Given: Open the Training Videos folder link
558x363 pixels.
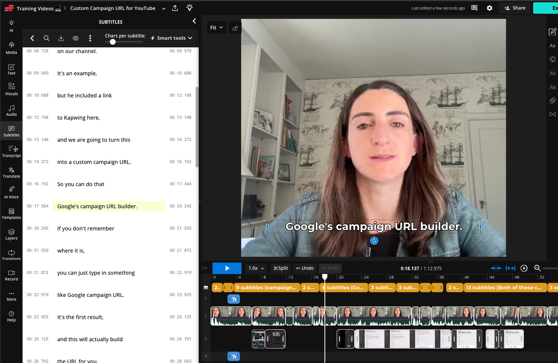Looking at the screenshot, I should [39, 8].
